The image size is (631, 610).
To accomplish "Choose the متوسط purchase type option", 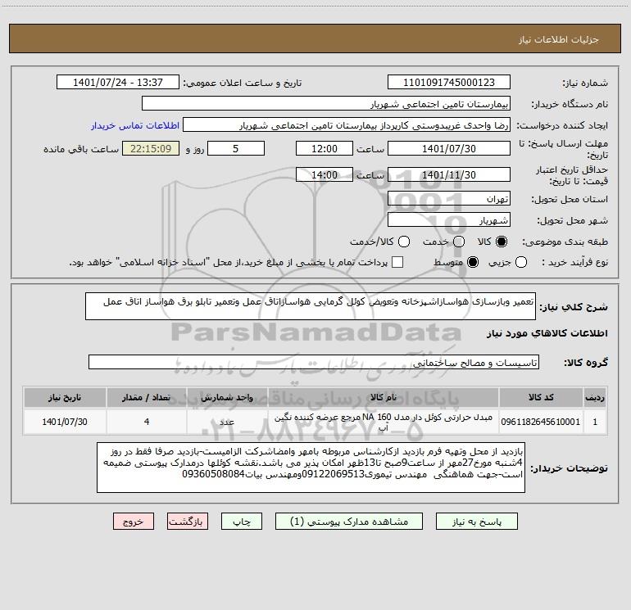I will [473, 262].
